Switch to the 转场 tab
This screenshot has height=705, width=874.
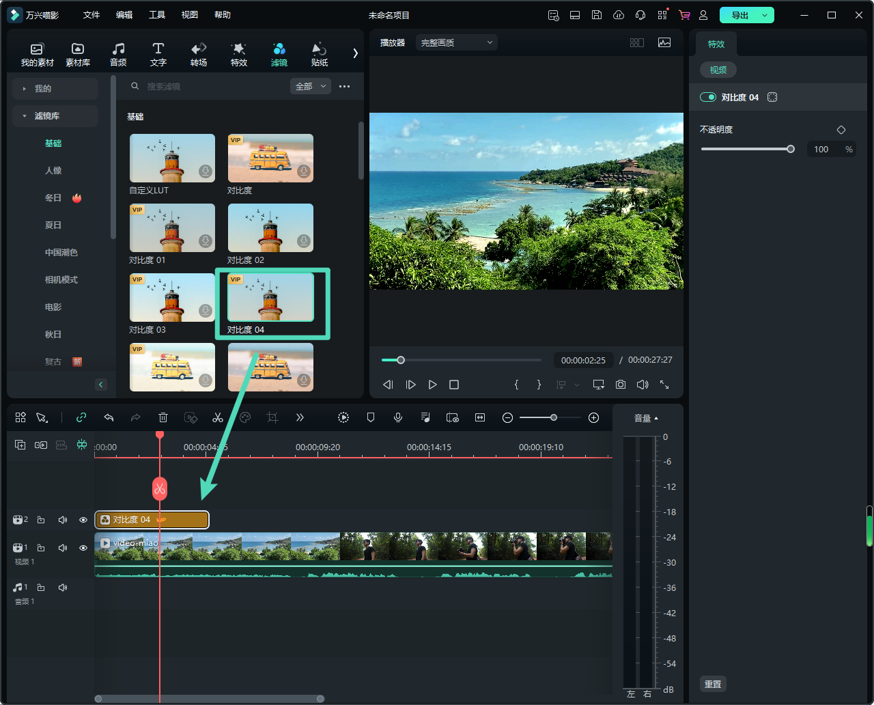point(199,54)
